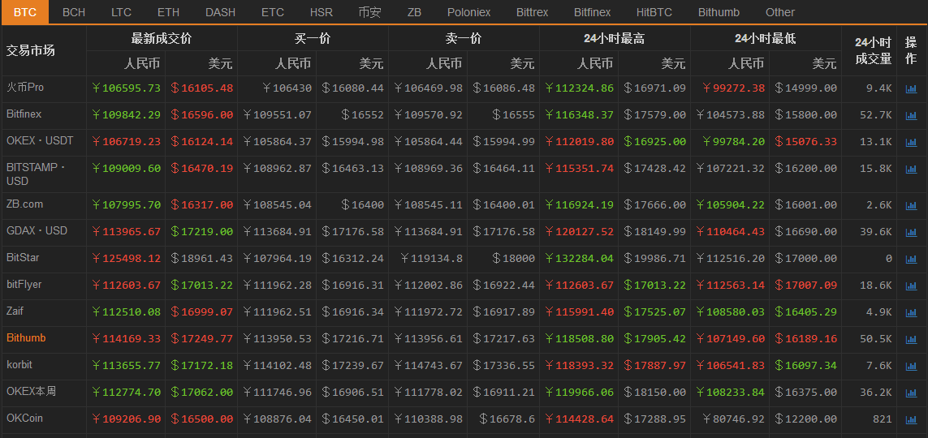Open the HitBTC tab
The width and height of the screenshot is (928, 438).
coord(654,12)
